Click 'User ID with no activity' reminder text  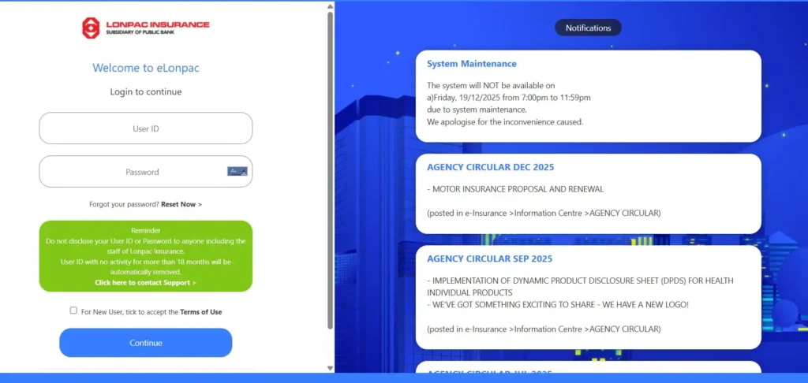(x=146, y=266)
